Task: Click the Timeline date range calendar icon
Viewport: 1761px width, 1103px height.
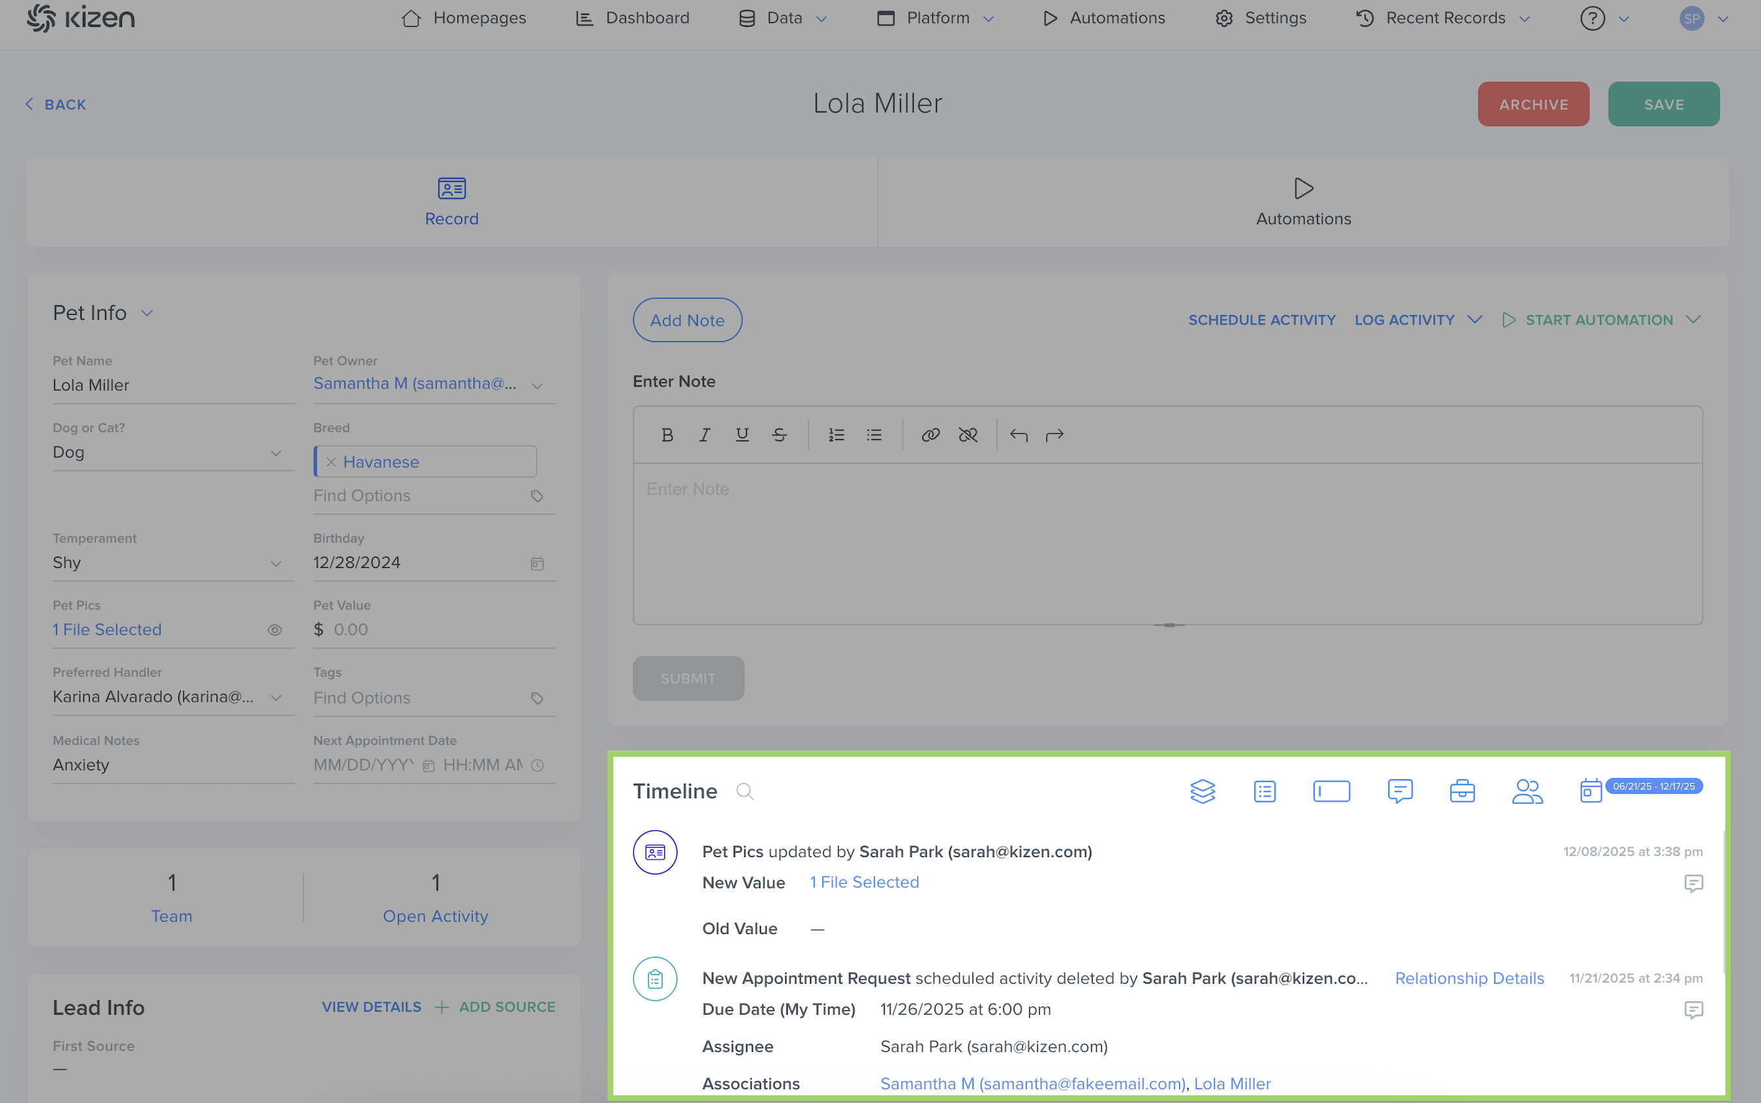Action: click(x=1590, y=791)
